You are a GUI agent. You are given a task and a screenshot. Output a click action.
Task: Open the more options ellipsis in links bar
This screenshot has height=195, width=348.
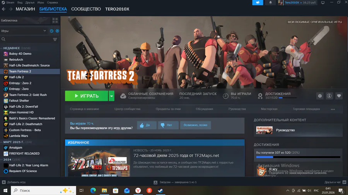333,109
